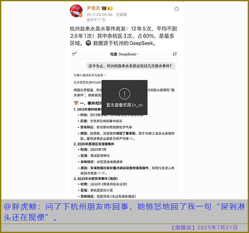Click the star favorite icon on the post
This screenshot has width=249, height=233.
(x=176, y=9)
